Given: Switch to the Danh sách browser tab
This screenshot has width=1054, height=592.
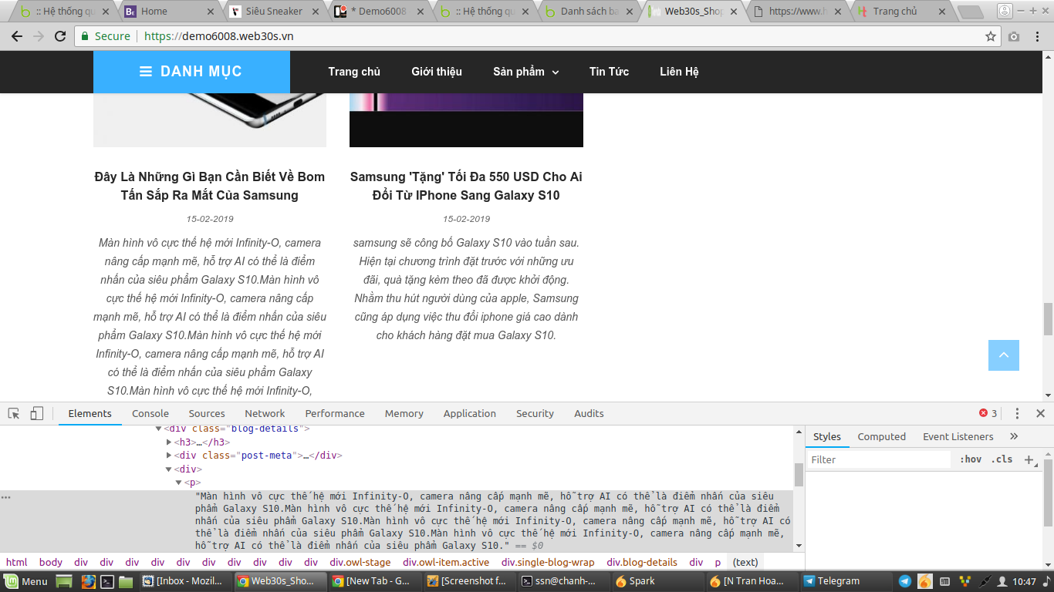Looking at the screenshot, I should [x=589, y=12].
